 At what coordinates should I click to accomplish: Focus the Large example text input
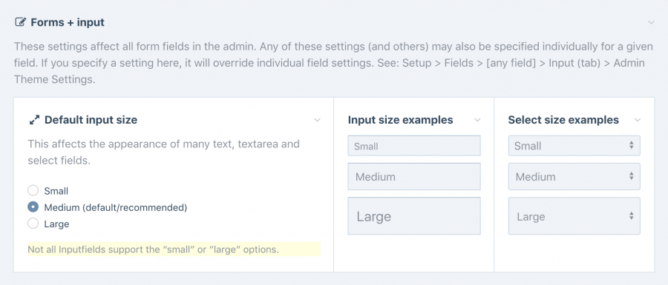click(x=414, y=215)
